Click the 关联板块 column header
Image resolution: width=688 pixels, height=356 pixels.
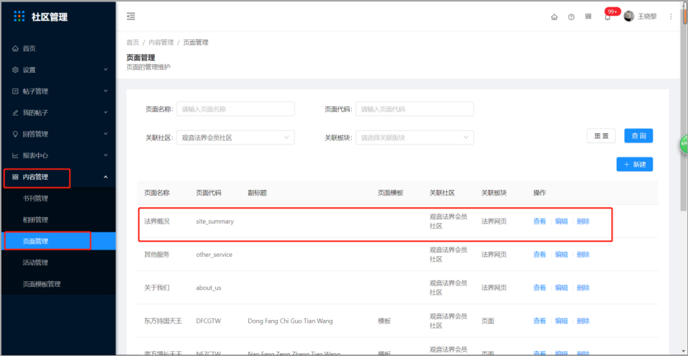pyautogui.click(x=494, y=193)
